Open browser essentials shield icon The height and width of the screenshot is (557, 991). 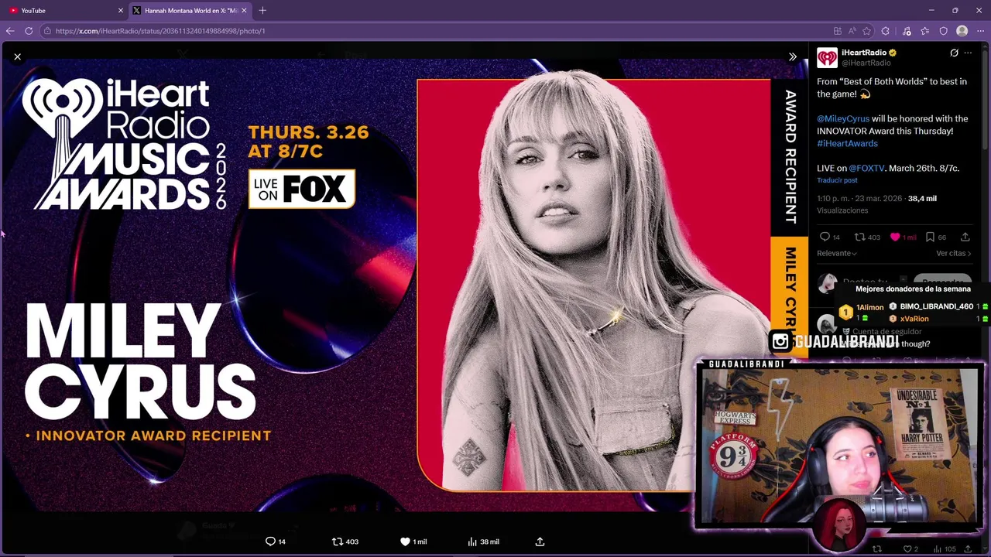coord(943,31)
